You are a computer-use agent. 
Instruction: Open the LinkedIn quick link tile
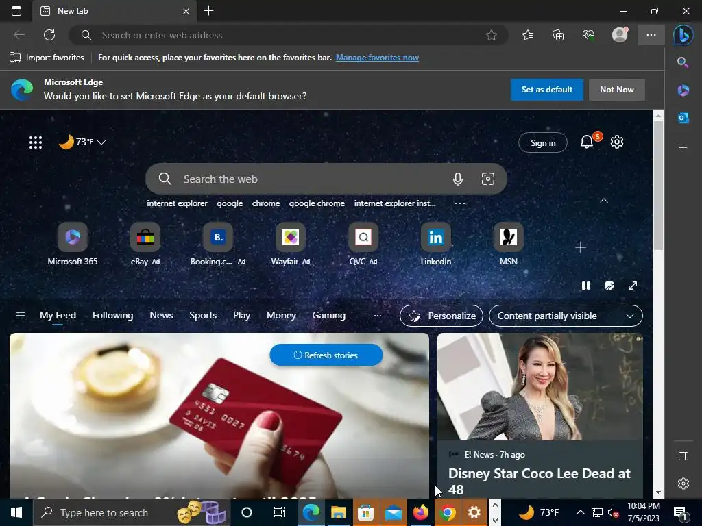click(435, 244)
